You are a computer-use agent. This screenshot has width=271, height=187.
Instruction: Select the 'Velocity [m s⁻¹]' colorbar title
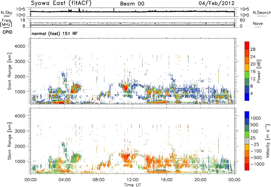268,141
